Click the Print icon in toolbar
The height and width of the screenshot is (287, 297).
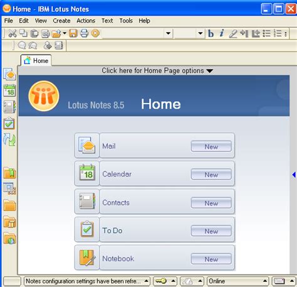(x=84, y=33)
